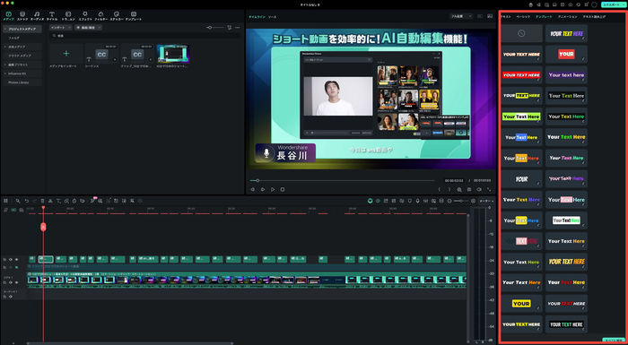Click the mark-in bracket icon under preview
Viewport: 628px width, 345px height.
[x=440, y=190]
